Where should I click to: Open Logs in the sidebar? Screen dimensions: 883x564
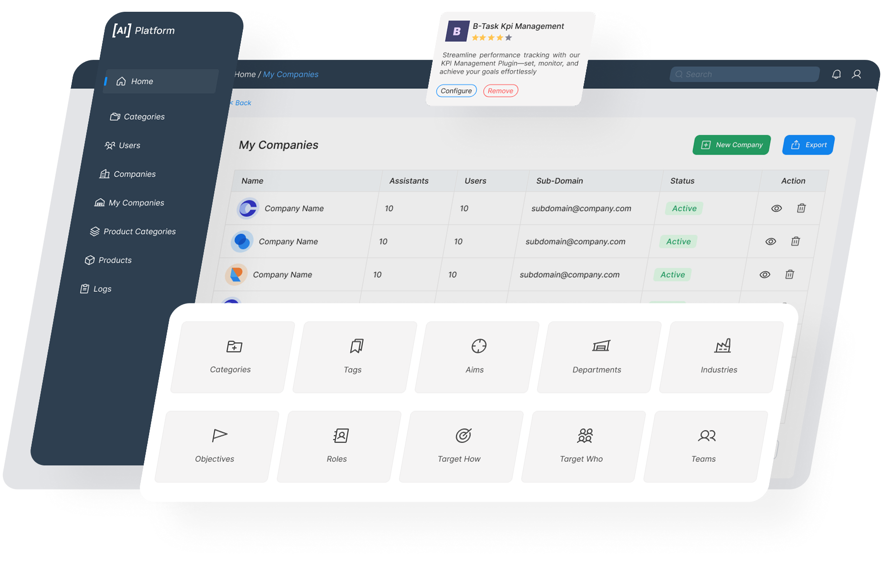96,289
